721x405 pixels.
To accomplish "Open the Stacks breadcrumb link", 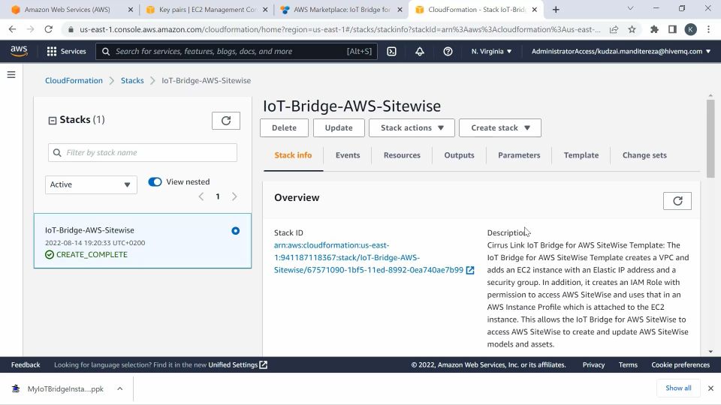I will point(132,80).
